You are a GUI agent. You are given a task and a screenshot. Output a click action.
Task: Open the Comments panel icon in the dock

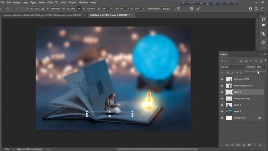(263, 25)
